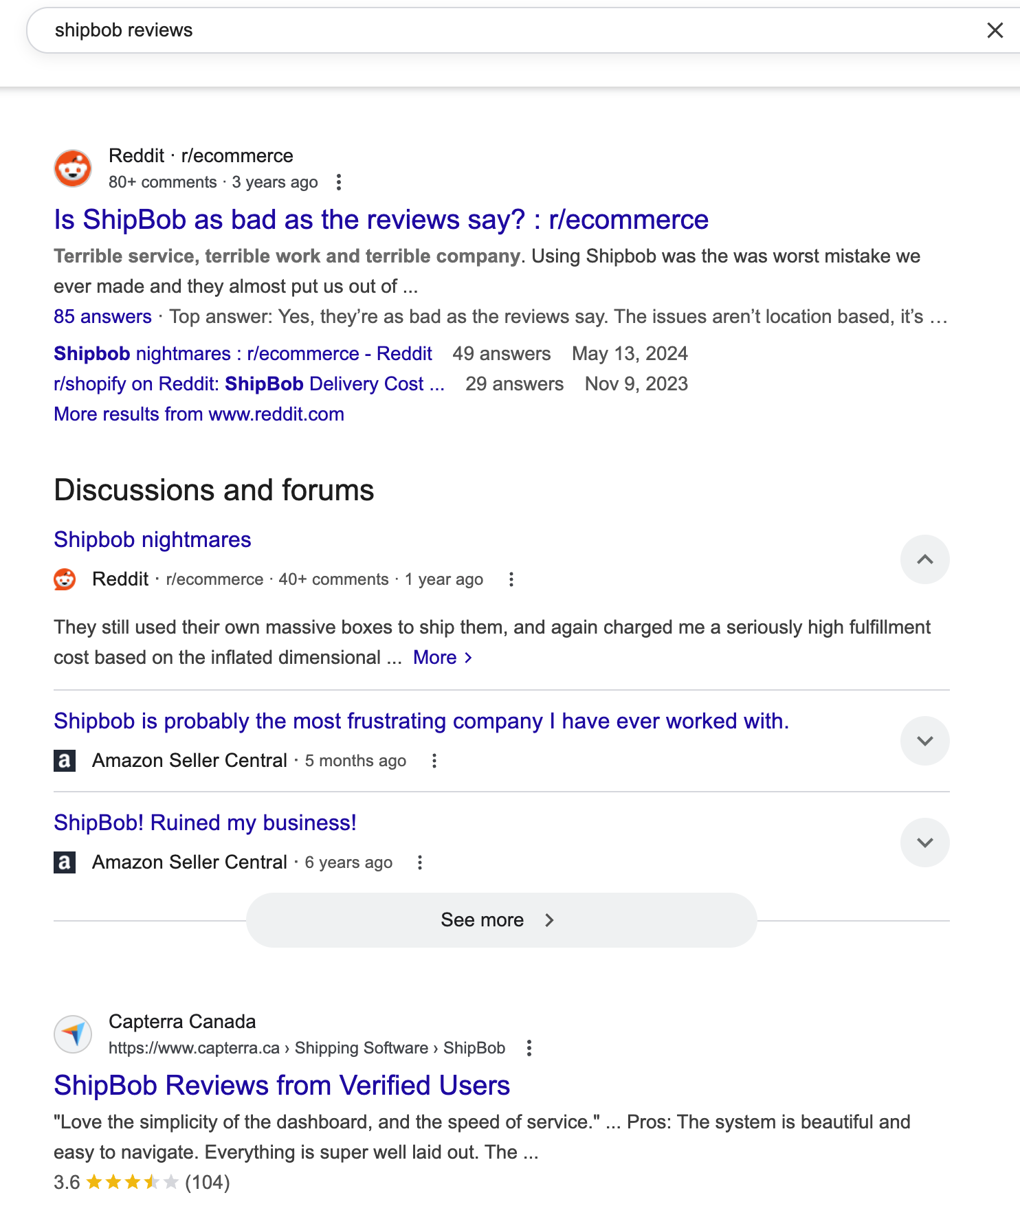
Task: Click 'Amazon Seller Central' label beside '5 months ago'
Action: tap(190, 761)
